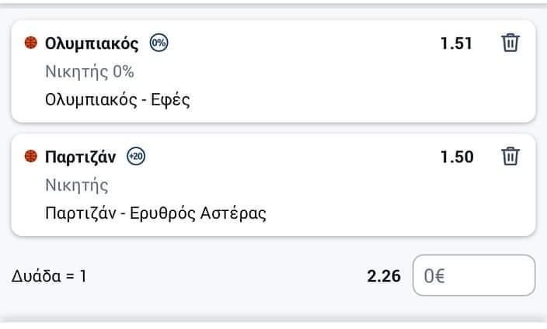
Task: Click the combined odds 2.26
Action: pyautogui.click(x=384, y=276)
